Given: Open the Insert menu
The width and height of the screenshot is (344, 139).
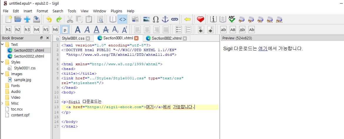Looking at the screenshot, I should tap(28, 11).
